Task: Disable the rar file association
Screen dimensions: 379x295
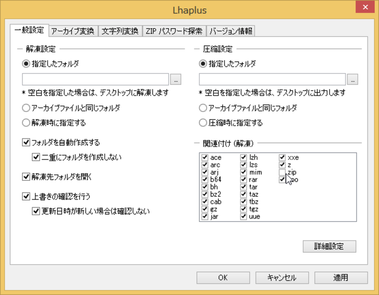Action: click(x=244, y=179)
